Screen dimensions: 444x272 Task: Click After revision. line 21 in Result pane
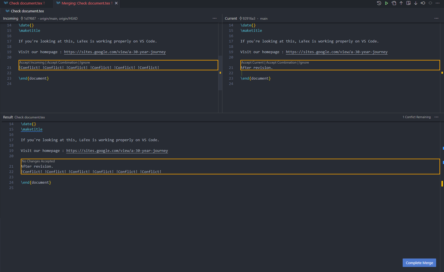click(x=37, y=167)
